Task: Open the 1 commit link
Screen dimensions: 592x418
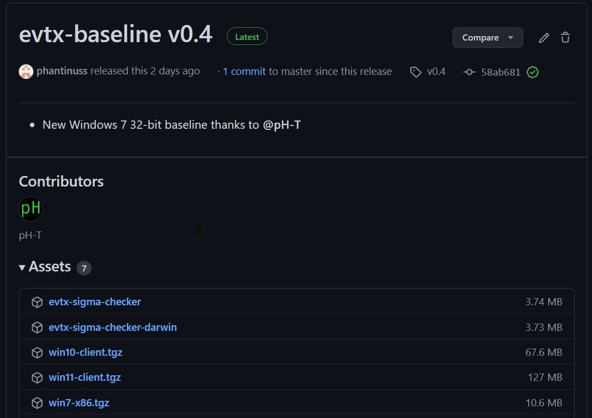Action: [244, 72]
